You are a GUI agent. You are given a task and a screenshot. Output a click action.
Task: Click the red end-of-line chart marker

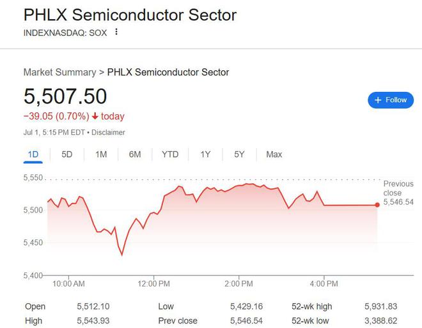(377, 205)
